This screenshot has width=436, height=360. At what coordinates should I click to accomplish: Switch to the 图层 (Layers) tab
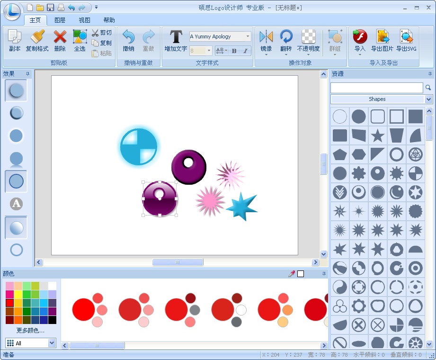click(60, 20)
